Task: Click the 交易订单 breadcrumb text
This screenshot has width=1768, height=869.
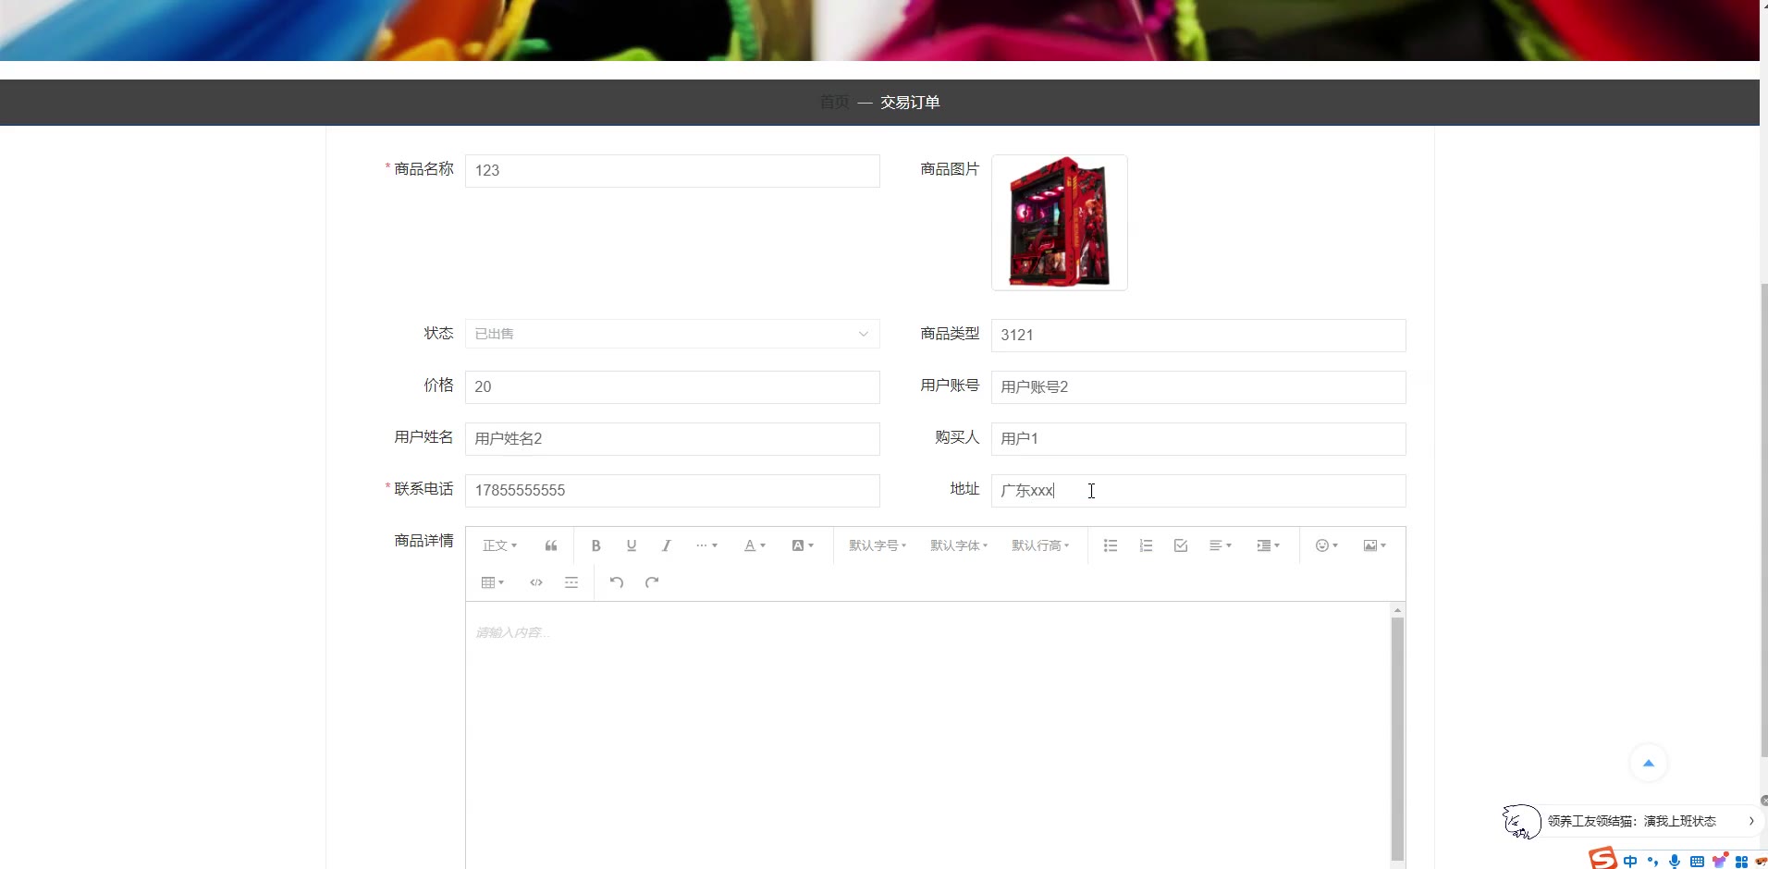Action: click(x=910, y=103)
